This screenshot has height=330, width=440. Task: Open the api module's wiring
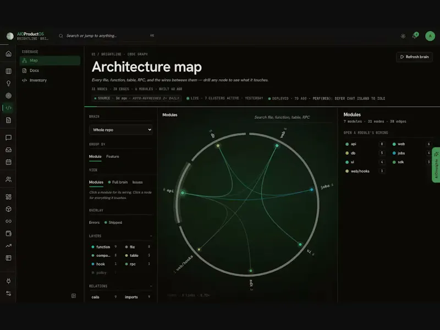coord(365,144)
